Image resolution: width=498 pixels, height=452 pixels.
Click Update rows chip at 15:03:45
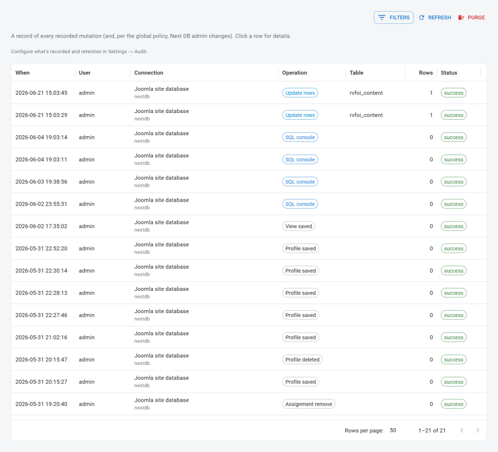(x=300, y=93)
